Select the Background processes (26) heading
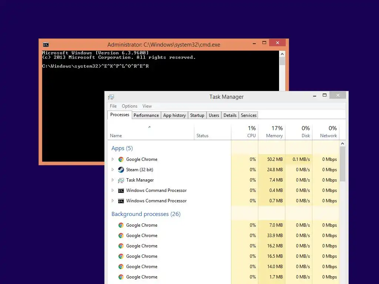 click(146, 214)
